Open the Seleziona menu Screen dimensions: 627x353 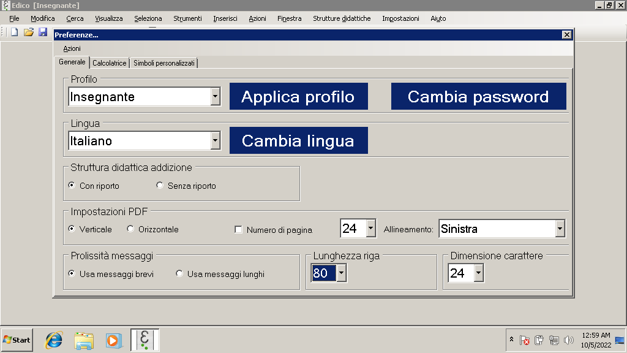[148, 18]
